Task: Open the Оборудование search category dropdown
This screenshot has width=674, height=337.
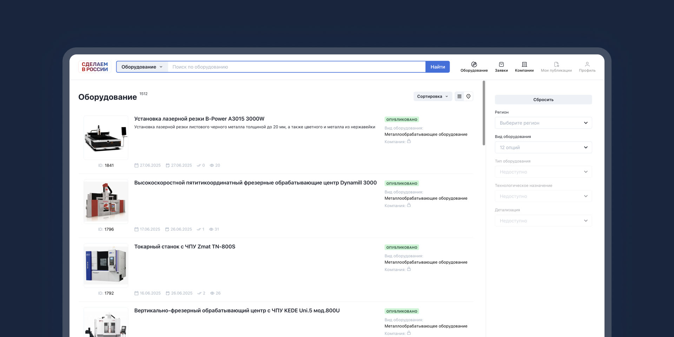Action: tap(142, 67)
